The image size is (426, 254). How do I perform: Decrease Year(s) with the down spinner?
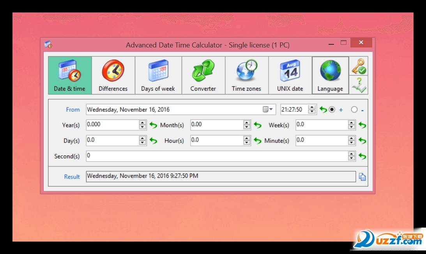coord(142,127)
